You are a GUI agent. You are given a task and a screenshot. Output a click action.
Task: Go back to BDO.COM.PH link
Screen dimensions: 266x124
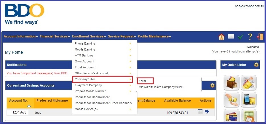[249, 6]
